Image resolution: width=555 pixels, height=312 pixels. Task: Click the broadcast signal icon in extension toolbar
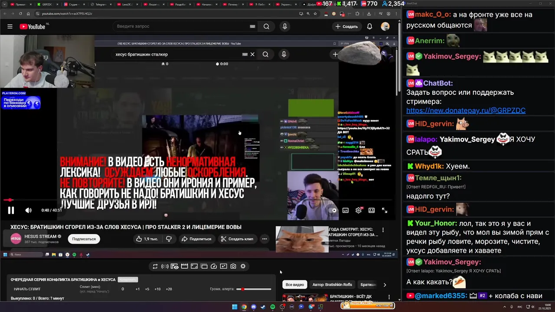pyautogui.click(x=165, y=266)
